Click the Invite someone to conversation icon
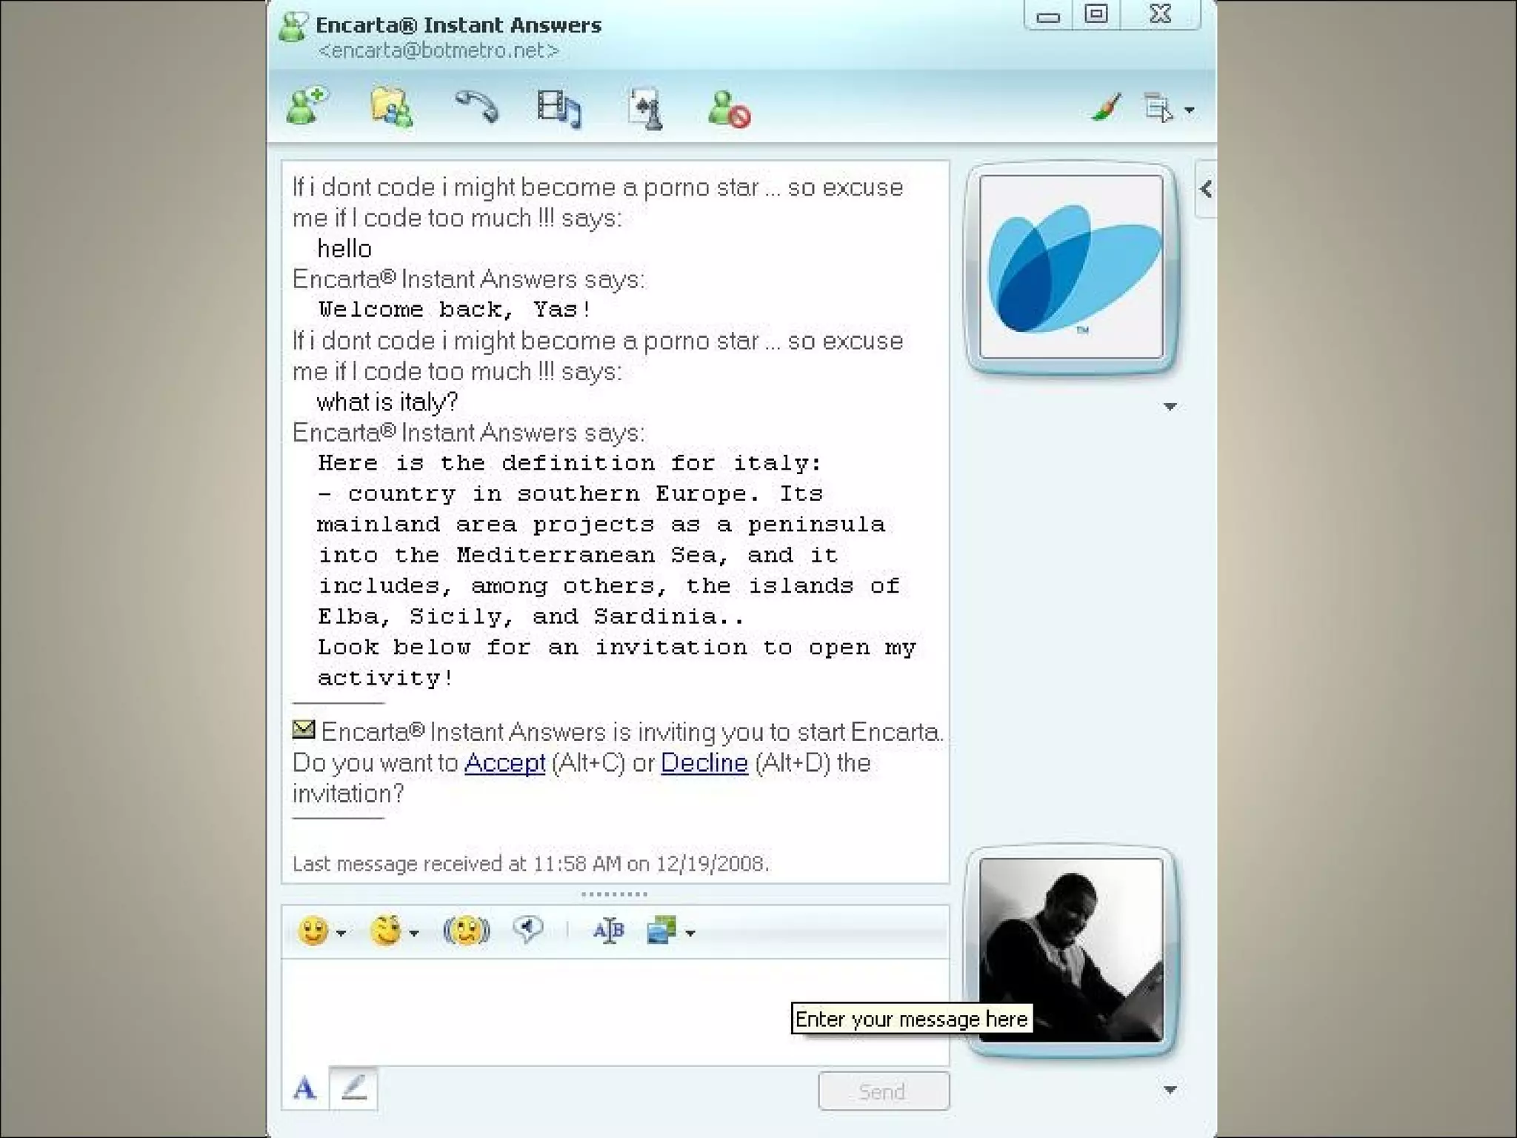The height and width of the screenshot is (1138, 1517). (307, 107)
